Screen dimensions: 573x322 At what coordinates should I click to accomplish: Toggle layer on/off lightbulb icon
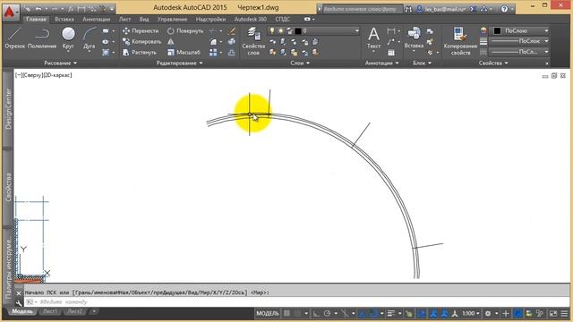pos(272,30)
